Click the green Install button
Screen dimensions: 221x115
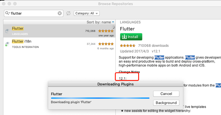[131, 37]
